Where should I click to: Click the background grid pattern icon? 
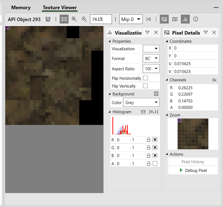156,94
